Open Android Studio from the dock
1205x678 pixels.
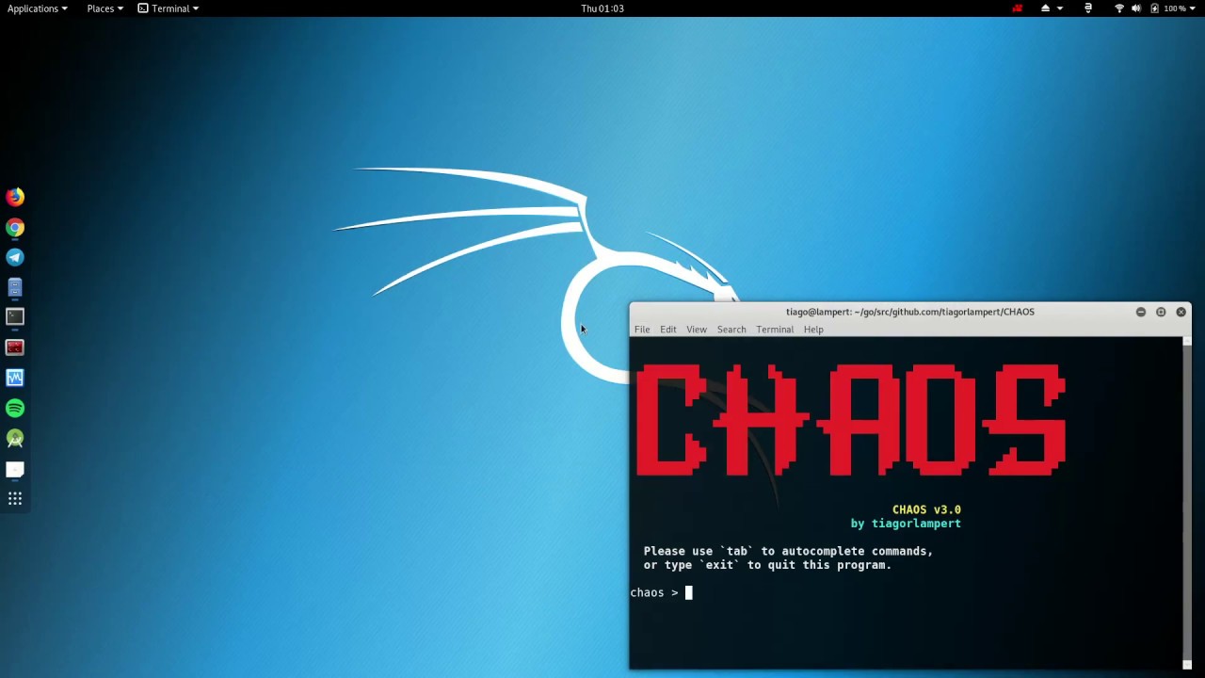15,438
